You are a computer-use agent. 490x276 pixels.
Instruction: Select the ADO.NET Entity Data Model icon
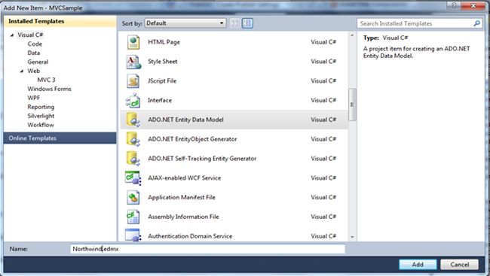pyautogui.click(x=133, y=120)
